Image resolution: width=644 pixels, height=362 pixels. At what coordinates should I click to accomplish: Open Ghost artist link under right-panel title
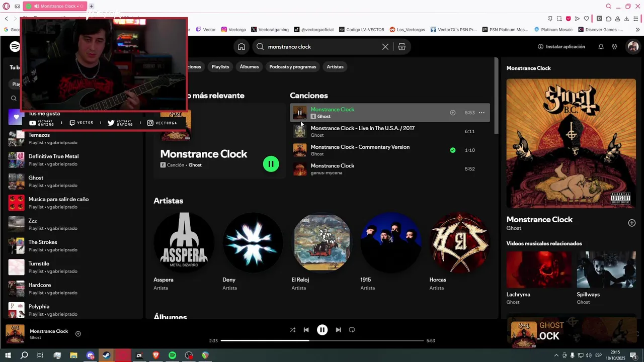[x=514, y=228]
